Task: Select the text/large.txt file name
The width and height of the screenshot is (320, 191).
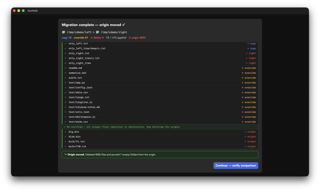Action: click(79, 97)
